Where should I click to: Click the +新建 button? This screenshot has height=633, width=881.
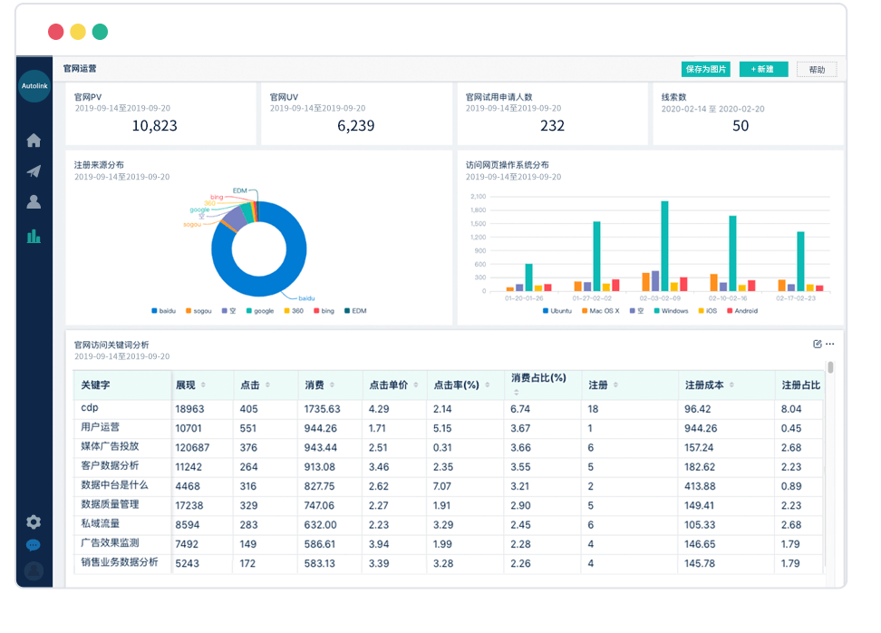763,69
